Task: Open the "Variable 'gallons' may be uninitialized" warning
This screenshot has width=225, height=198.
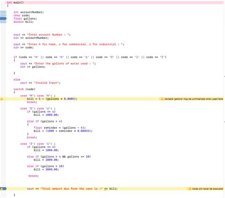Action: pyautogui.click(x=192, y=99)
